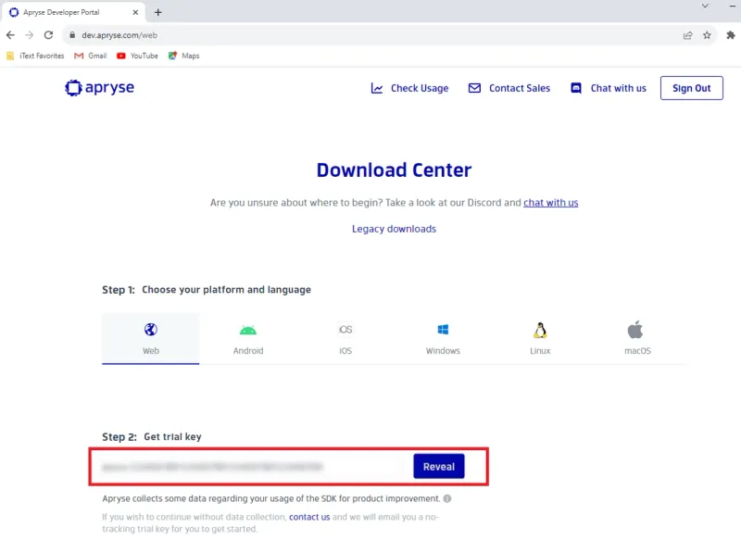Viewport: 741px width, 552px height.
Task: Click the Contact Sales envelope icon
Action: coord(474,88)
